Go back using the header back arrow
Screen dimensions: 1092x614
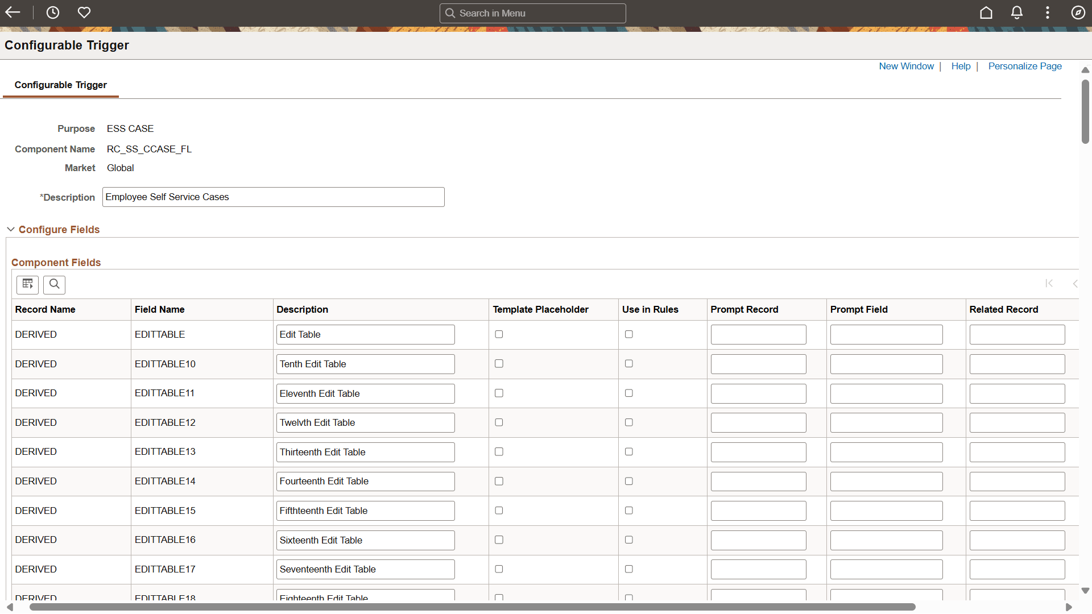click(x=13, y=13)
